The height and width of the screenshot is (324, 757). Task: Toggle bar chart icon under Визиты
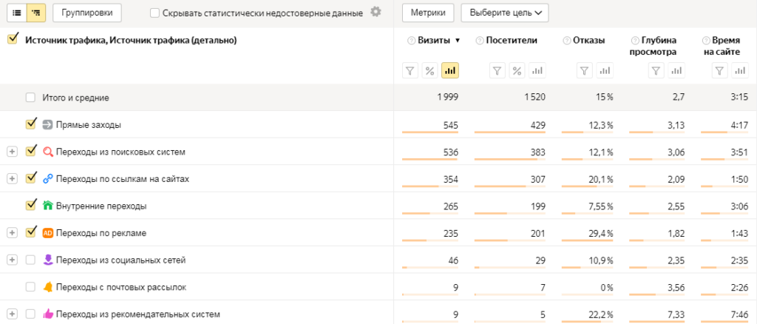[x=449, y=70]
